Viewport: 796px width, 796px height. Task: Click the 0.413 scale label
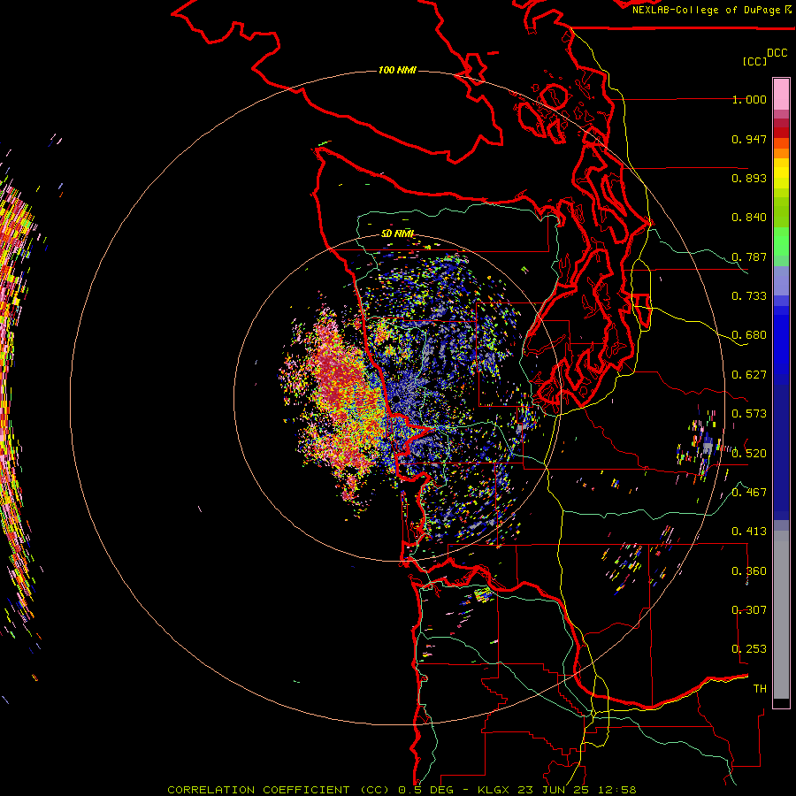pyautogui.click(x=749, y=532)
